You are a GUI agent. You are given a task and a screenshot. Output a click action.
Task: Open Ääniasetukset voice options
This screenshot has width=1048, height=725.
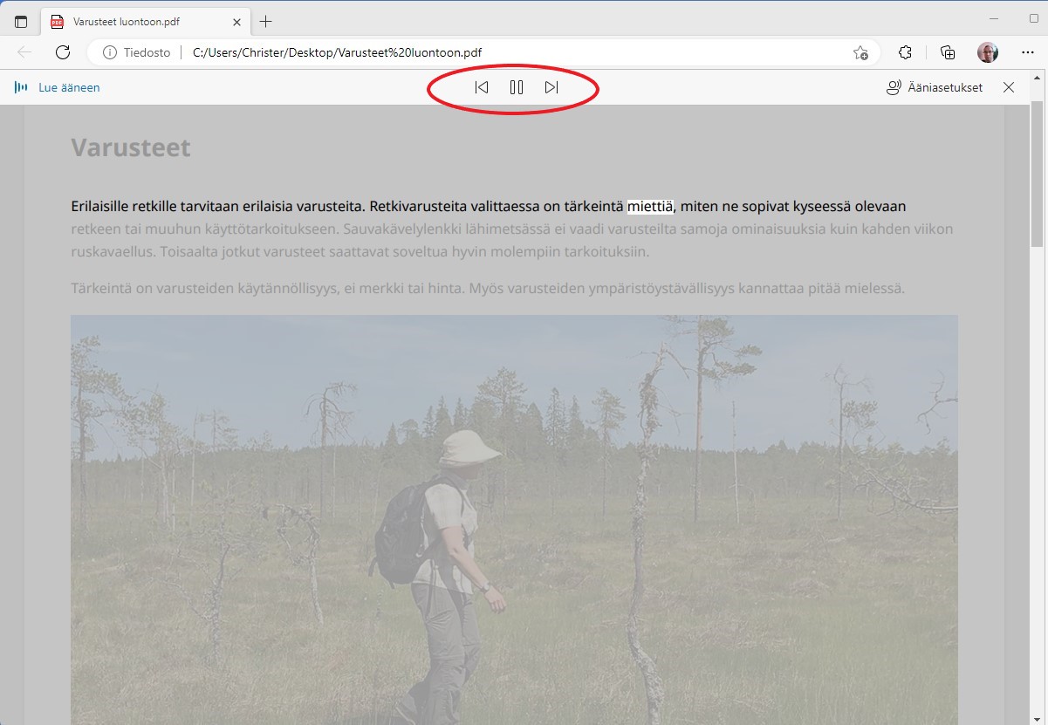pyautogui.click(x=934, y=87)
